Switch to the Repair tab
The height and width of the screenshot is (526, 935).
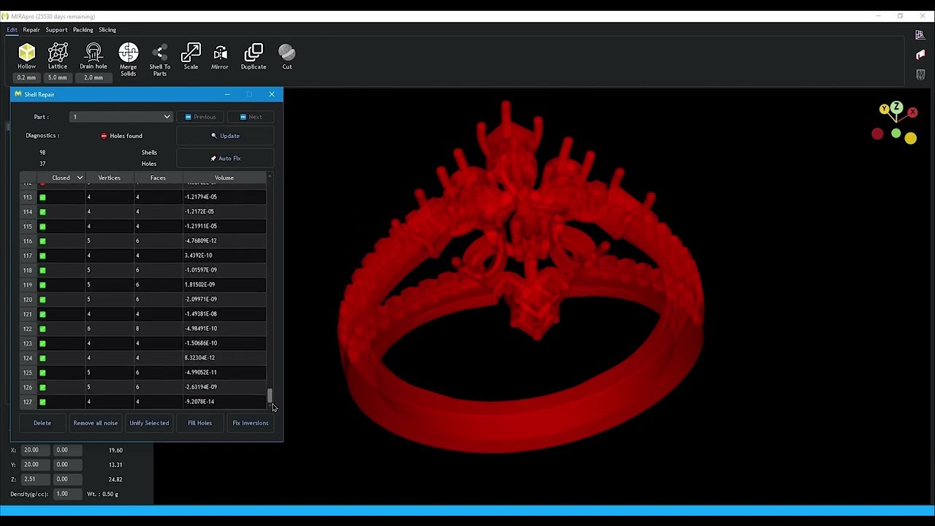(31, 30)
